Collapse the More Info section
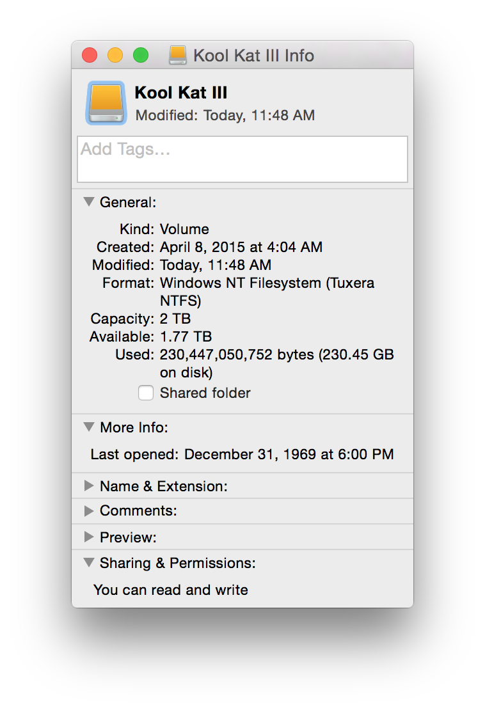The image size is (485, 710). click(89, 427)
